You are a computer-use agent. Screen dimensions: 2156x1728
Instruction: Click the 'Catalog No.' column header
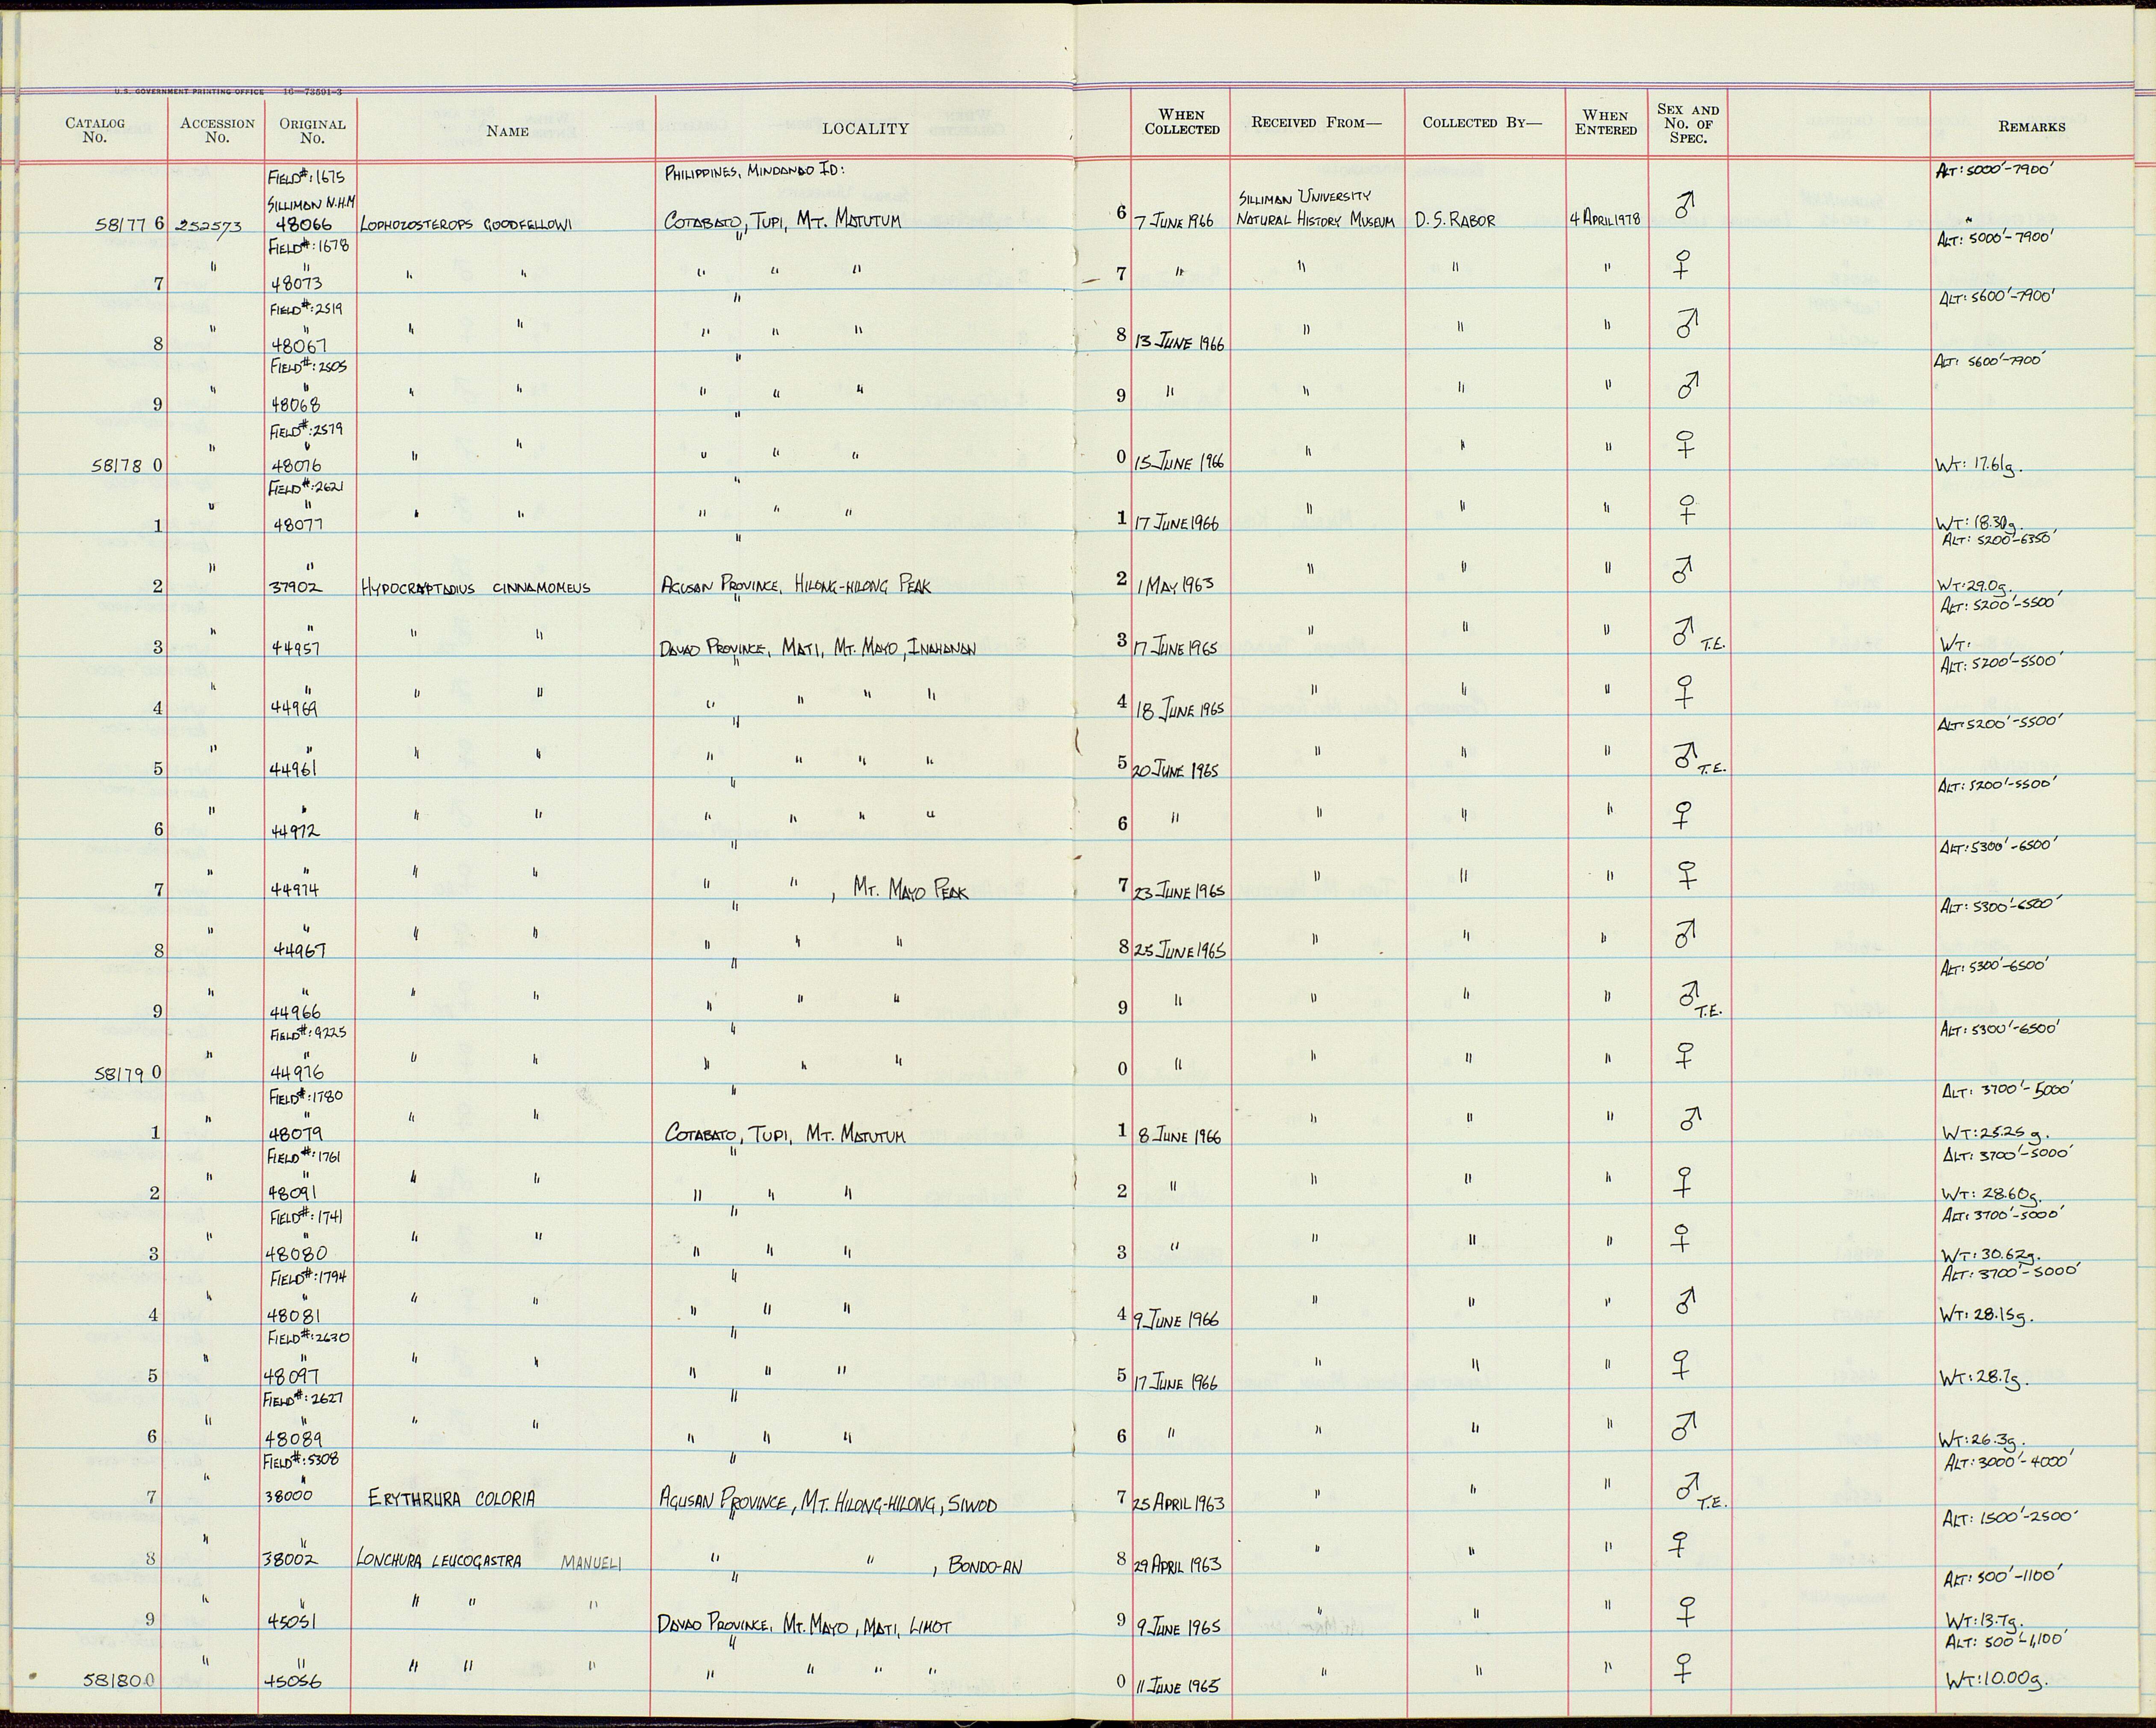point(95,130)
